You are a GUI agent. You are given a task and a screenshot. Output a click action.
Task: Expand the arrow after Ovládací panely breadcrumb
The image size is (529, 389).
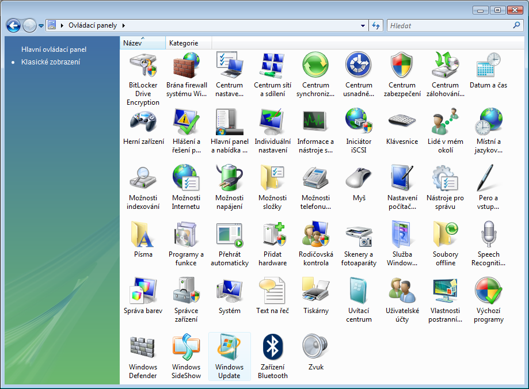[124, 26]
